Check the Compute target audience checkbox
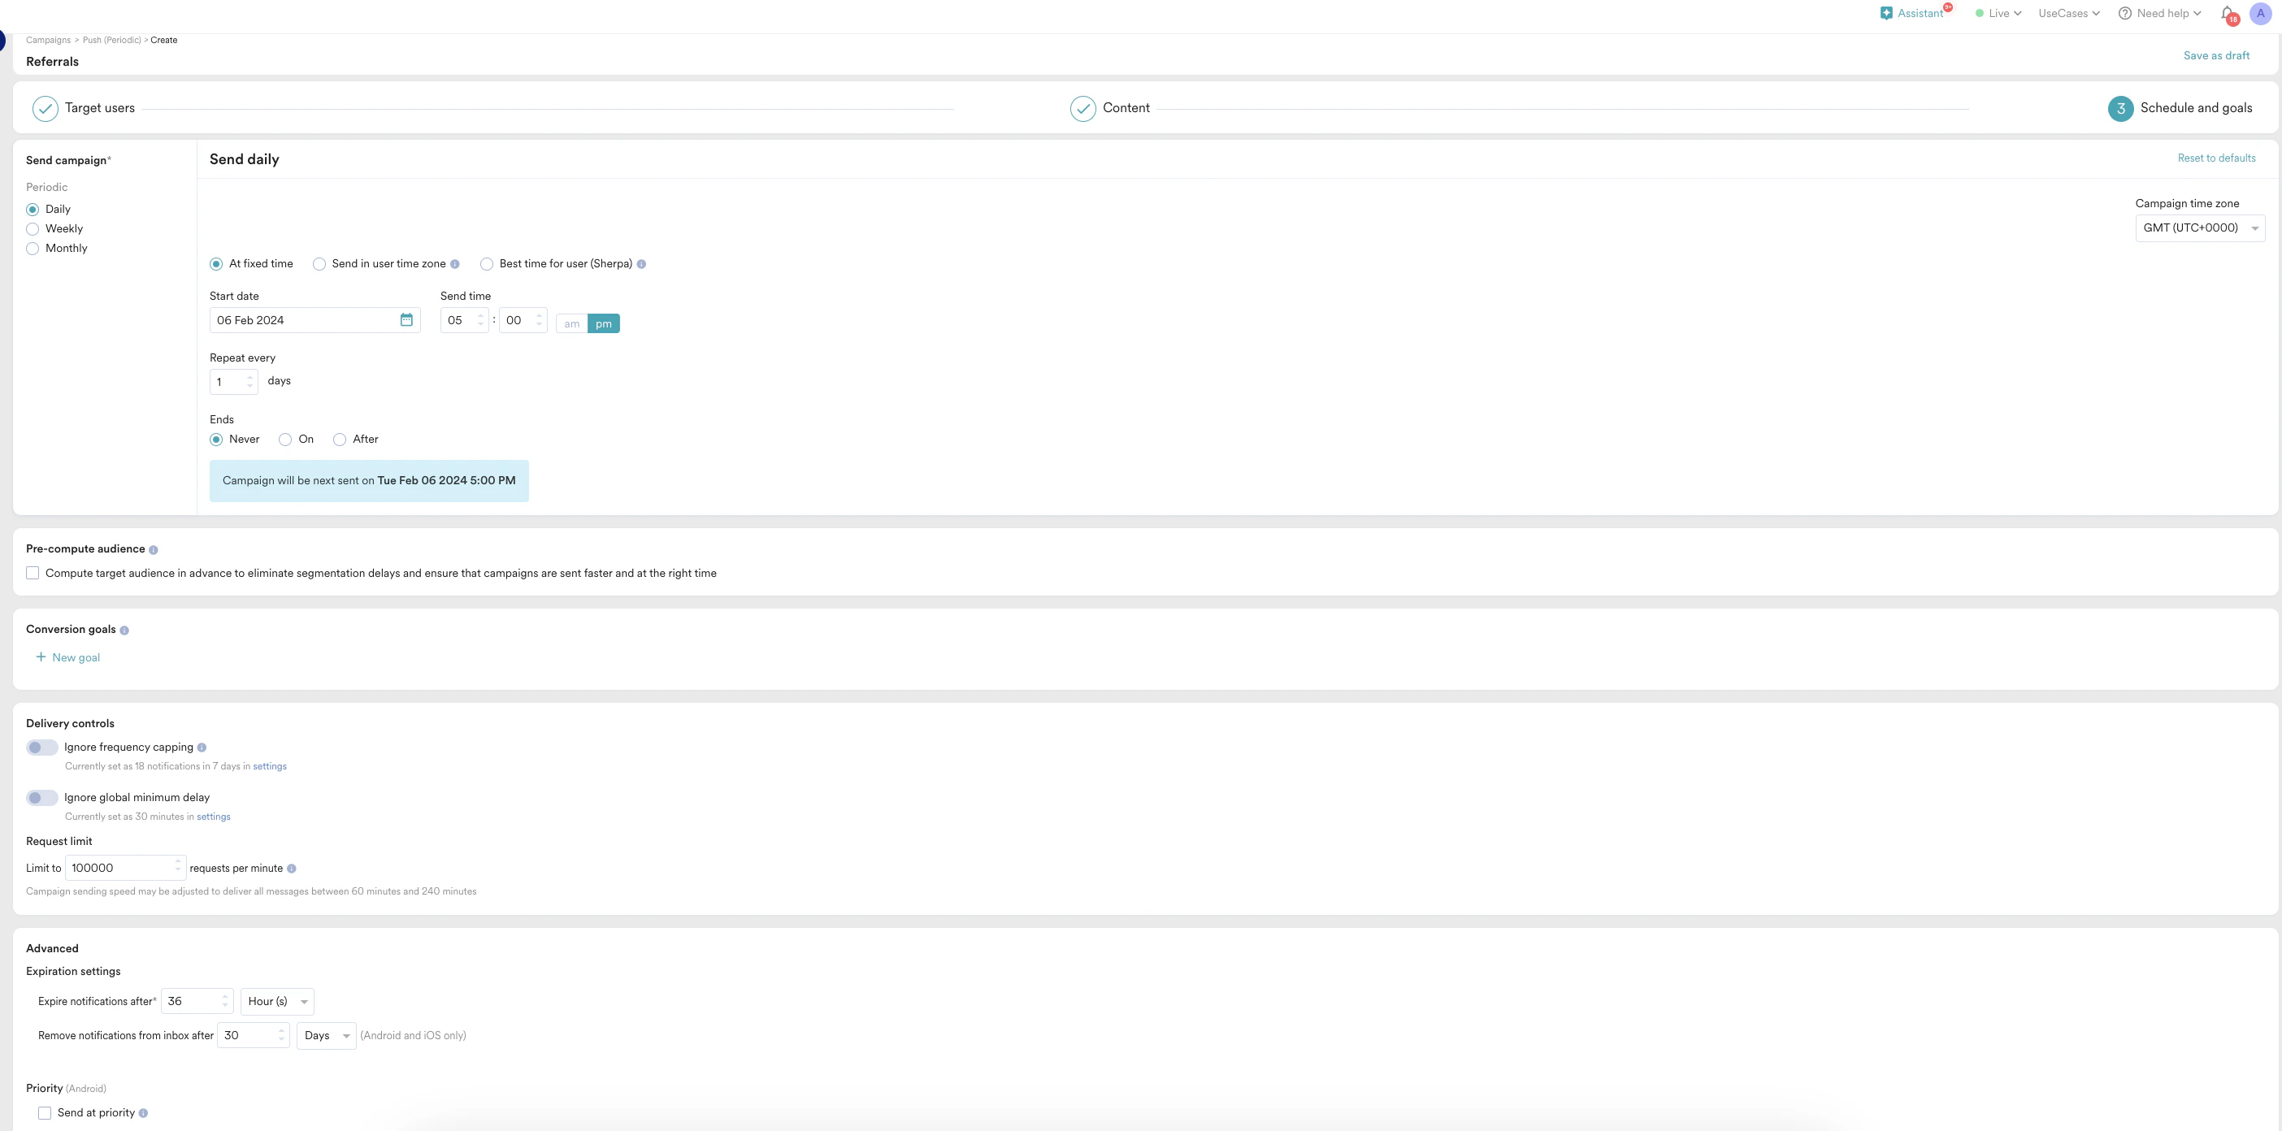 tap(32, 572)
